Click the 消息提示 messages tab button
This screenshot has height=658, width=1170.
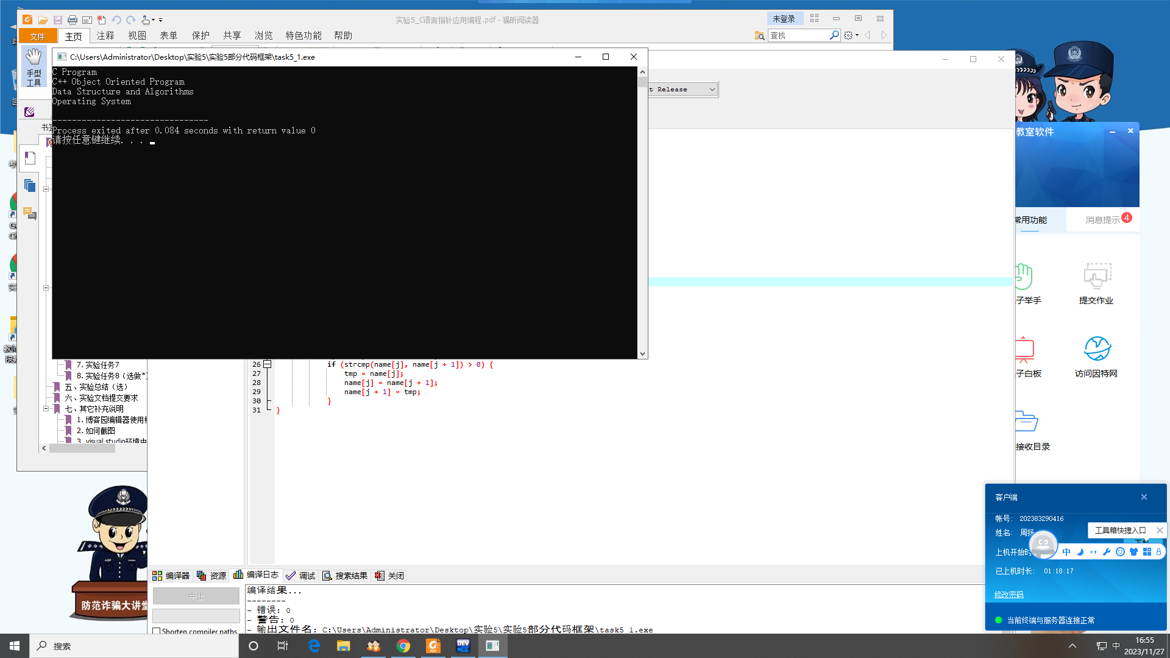(1102, 220)
